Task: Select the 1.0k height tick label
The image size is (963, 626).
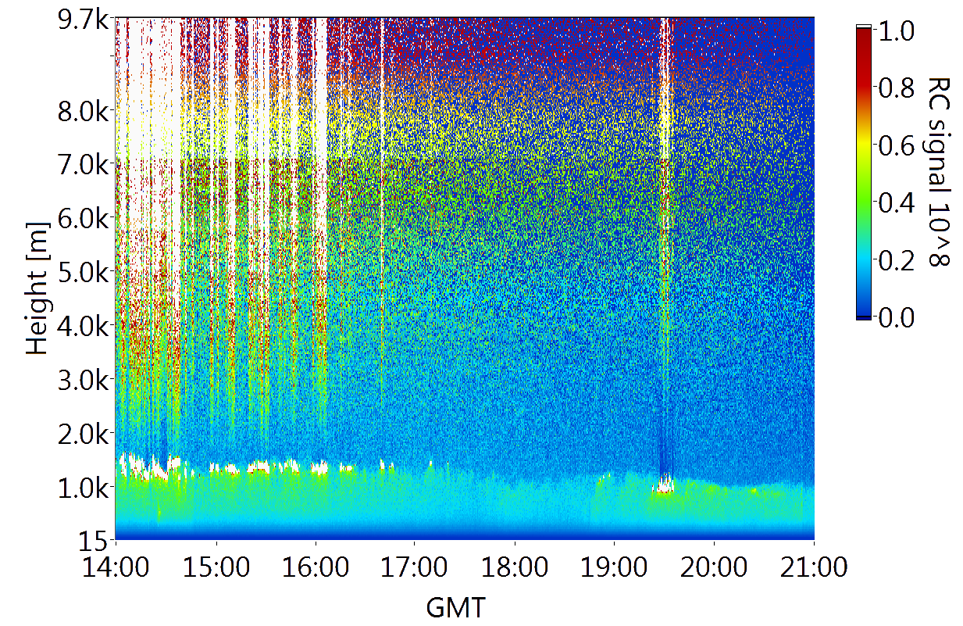Action: (84, 488)
